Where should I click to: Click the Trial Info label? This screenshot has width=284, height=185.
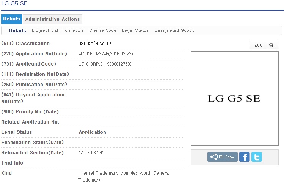[x=12, y=163]
